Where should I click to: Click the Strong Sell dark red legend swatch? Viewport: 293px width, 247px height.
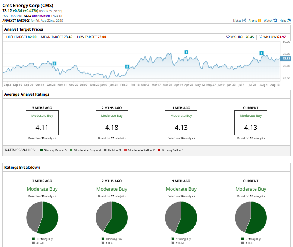click(159, 150)
